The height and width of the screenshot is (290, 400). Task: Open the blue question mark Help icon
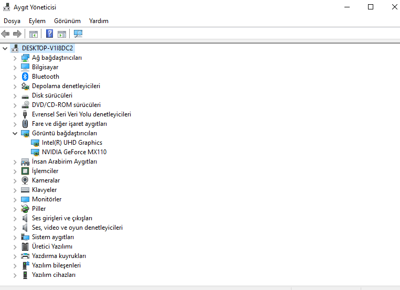coord(49,34)
